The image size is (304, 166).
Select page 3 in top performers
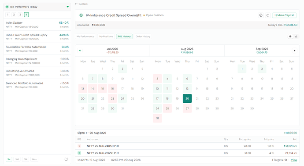click(20, 14)
